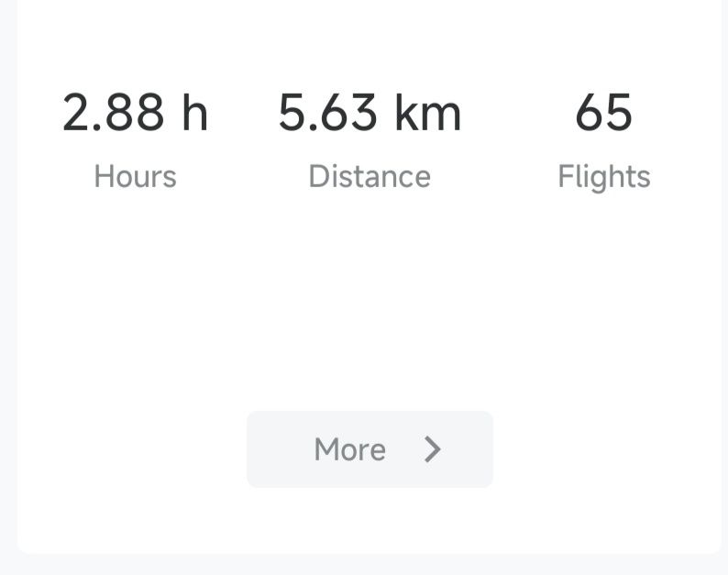
Task: Tap the 2.88 number in Hours stat
Action: coord(114,113)
